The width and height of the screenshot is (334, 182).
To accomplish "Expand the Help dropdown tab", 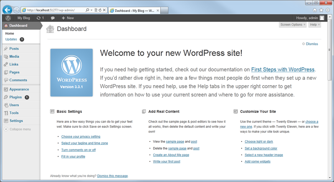I will (315, 25).
